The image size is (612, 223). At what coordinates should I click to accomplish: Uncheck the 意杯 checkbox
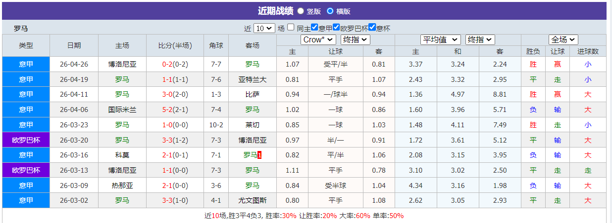372,28
